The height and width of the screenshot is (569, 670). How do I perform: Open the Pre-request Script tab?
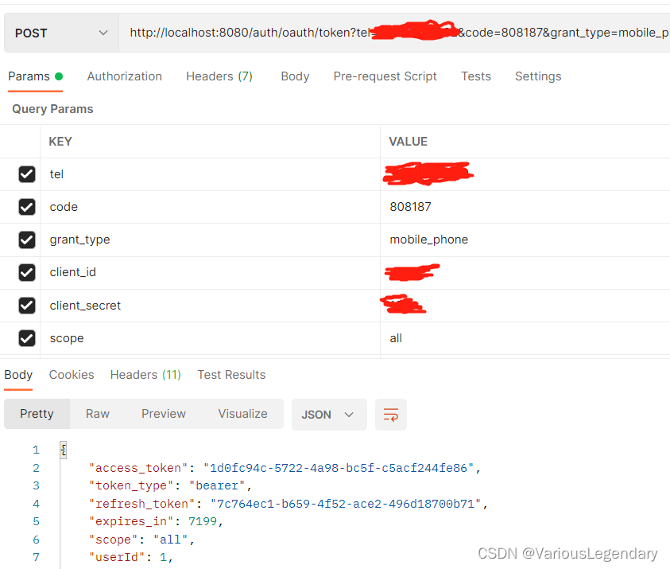click(385, 76)
